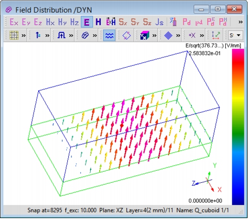
Task: Select the Ey field component icon
Action: coord(26,22)
